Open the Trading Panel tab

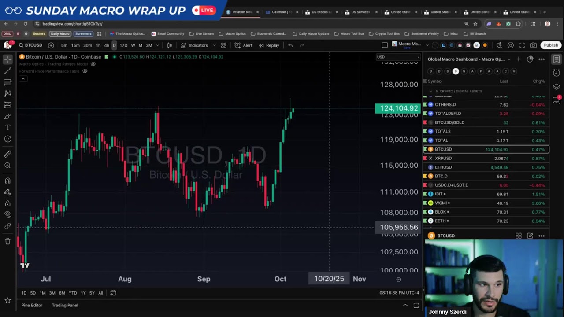[x=65, y=305]
